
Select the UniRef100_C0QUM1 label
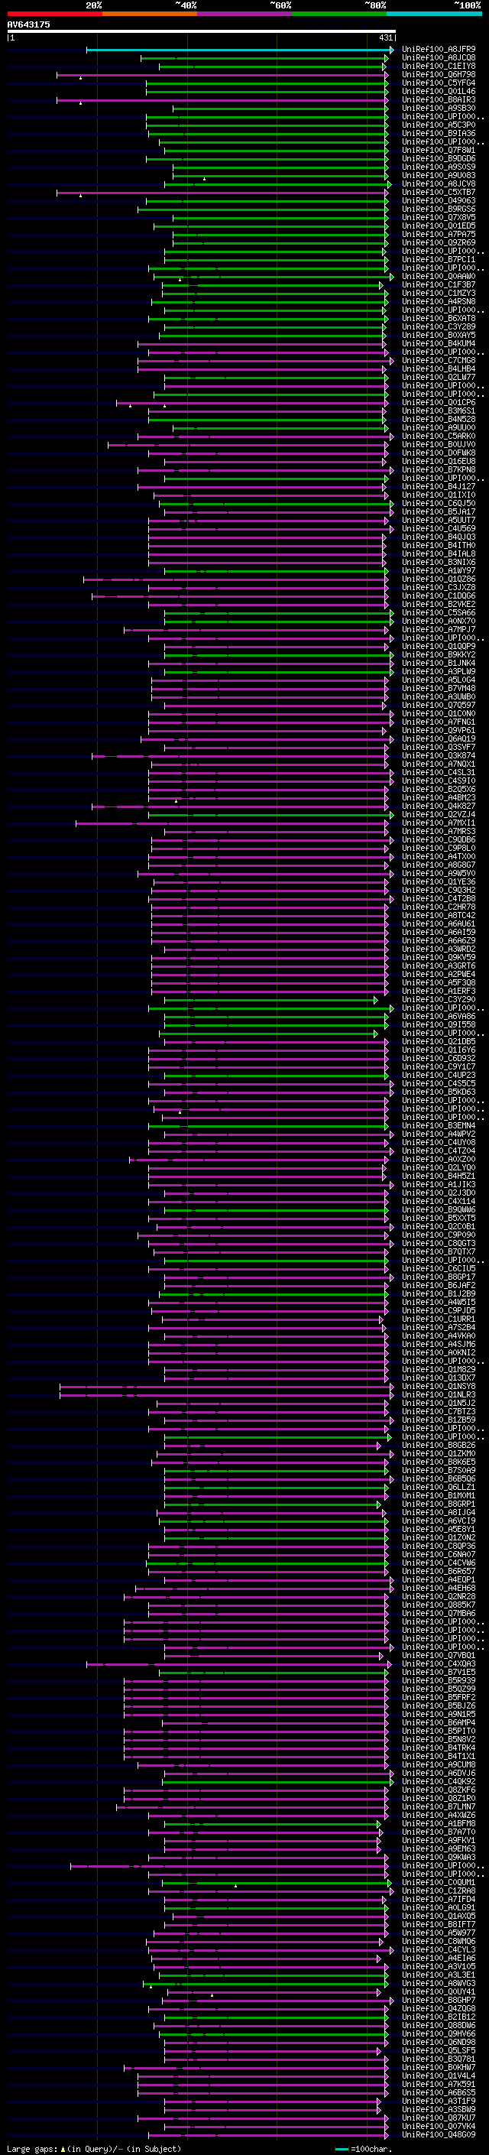(x=439, y=1883)
